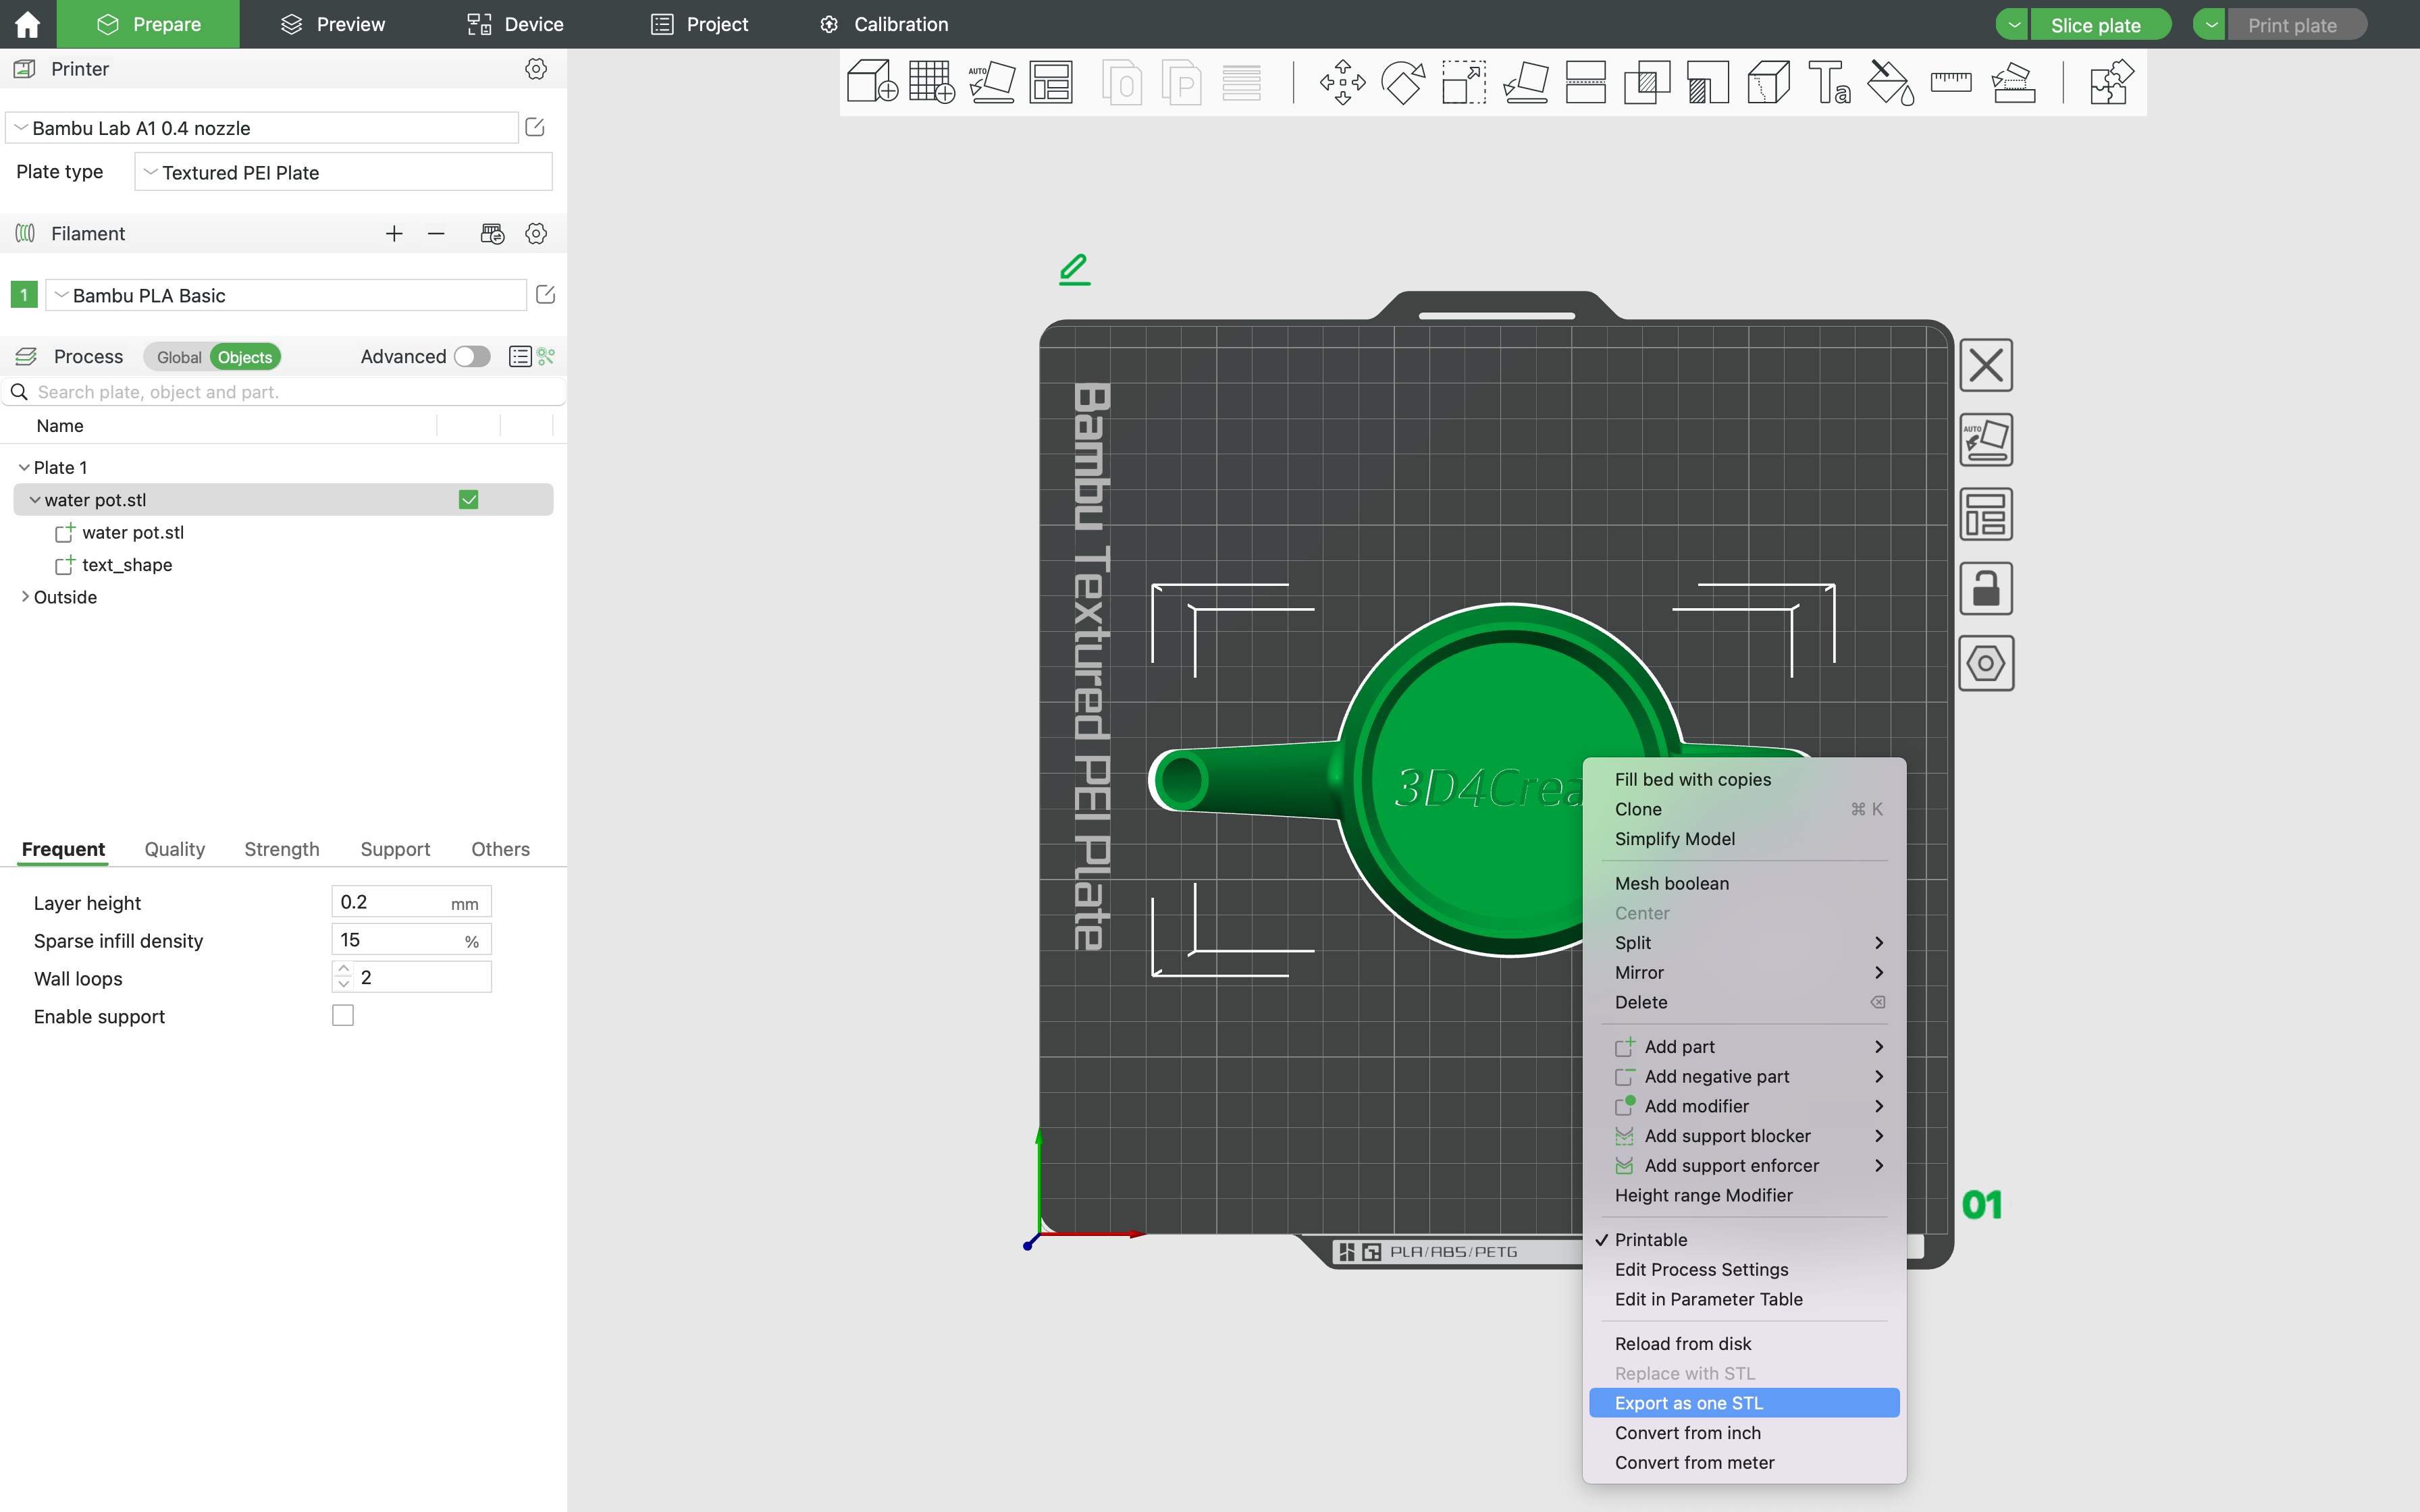
Task: Click the Add cube primitive toolbar icon
Action: pos(871,82)
